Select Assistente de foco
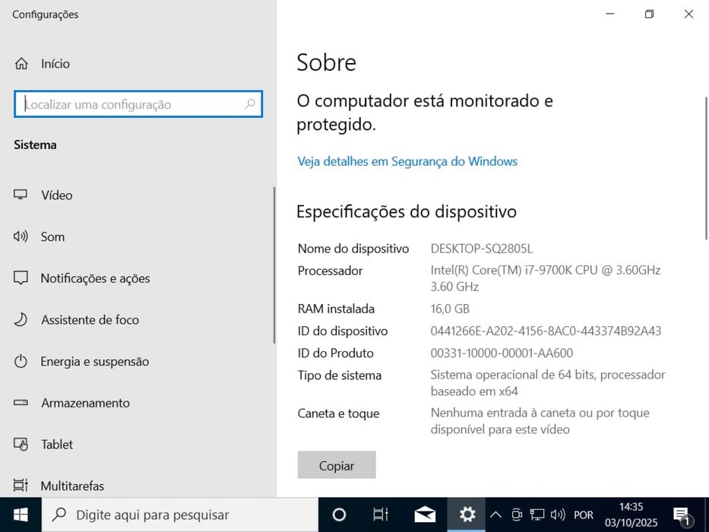The height and width of the screenshot is (532, 709). point(138,320)
